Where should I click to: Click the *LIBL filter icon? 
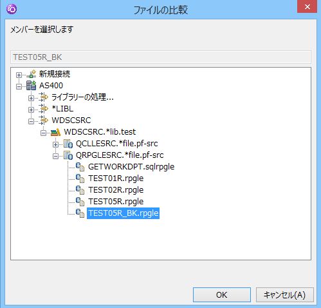pos(44,109)
